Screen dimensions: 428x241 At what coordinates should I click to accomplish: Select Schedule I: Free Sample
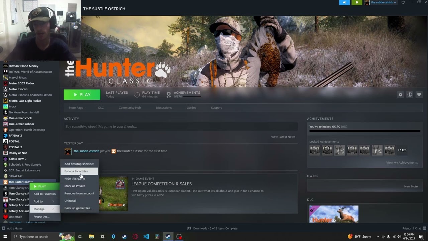click(25, 165)
